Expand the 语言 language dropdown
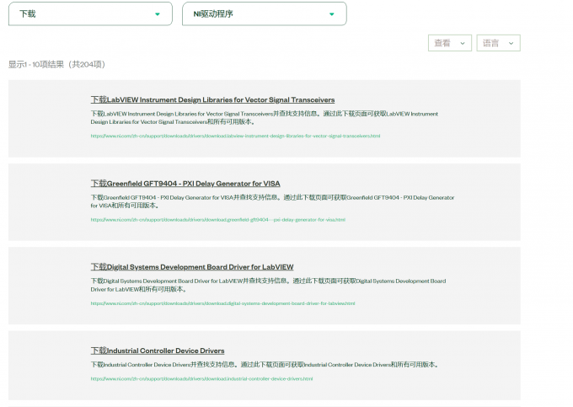The width and height of the screenshot is (573, 407). (x=498, y=43)
